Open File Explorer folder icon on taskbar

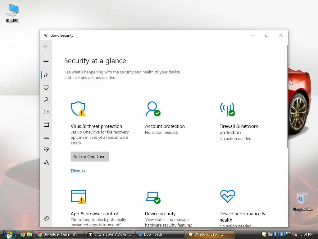pos(30,234)
